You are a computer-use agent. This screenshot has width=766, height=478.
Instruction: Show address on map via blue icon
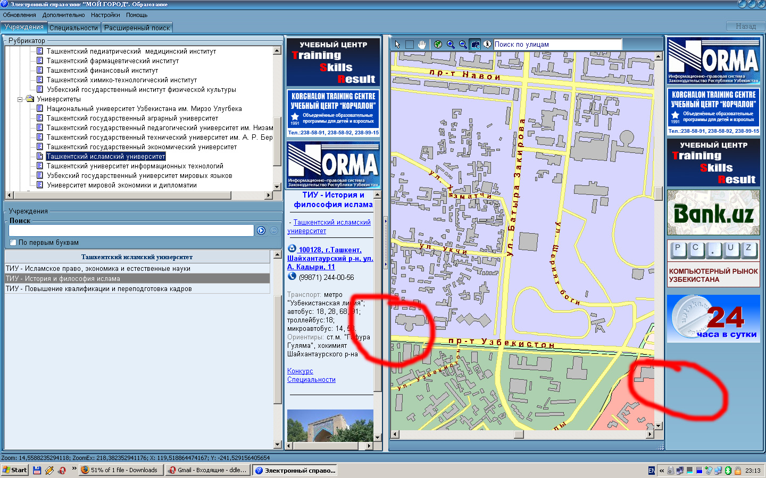click(x=292, y=249)
